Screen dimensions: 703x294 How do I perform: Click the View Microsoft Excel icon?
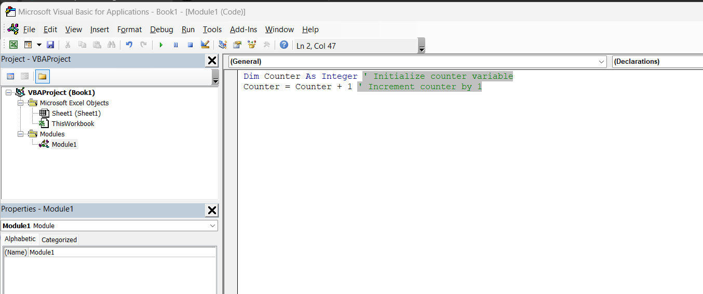click(x=13, y=45)
